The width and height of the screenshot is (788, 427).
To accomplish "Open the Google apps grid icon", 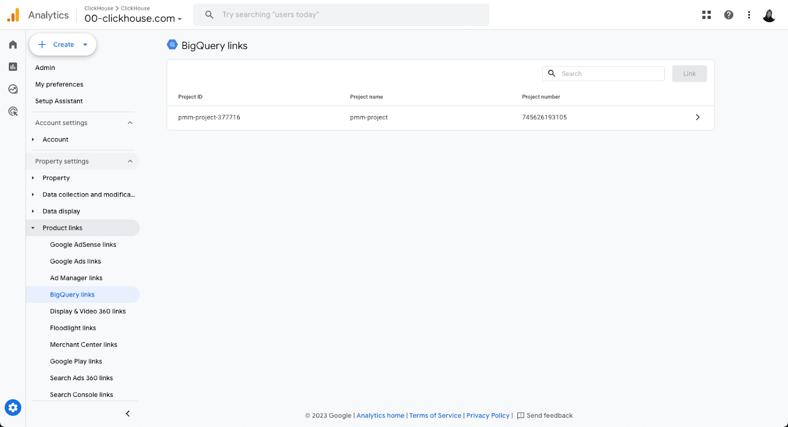I will (x=706, y=15).
